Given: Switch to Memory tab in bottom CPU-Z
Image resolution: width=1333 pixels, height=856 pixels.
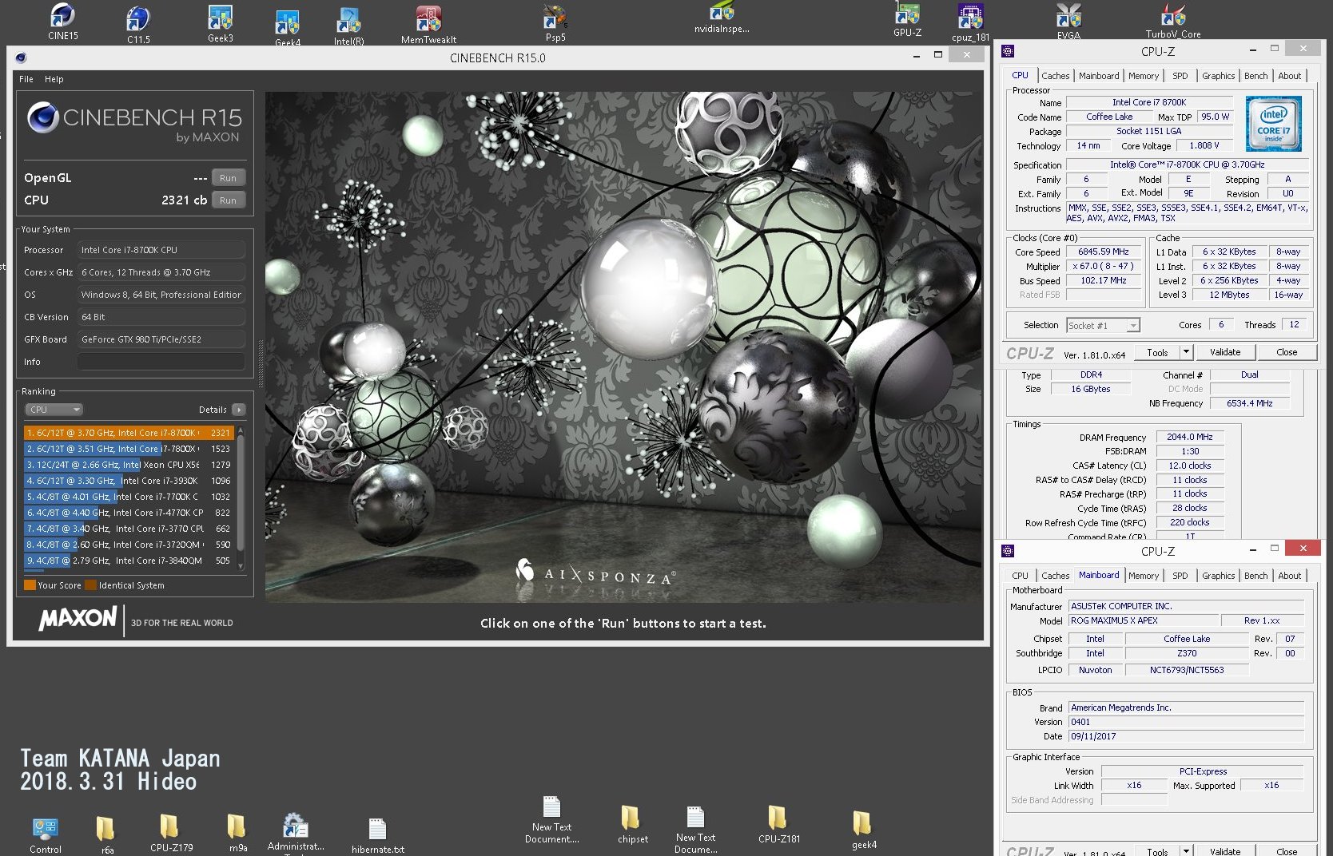Looking at the screenshot, I should click(x=1144, y=576).
